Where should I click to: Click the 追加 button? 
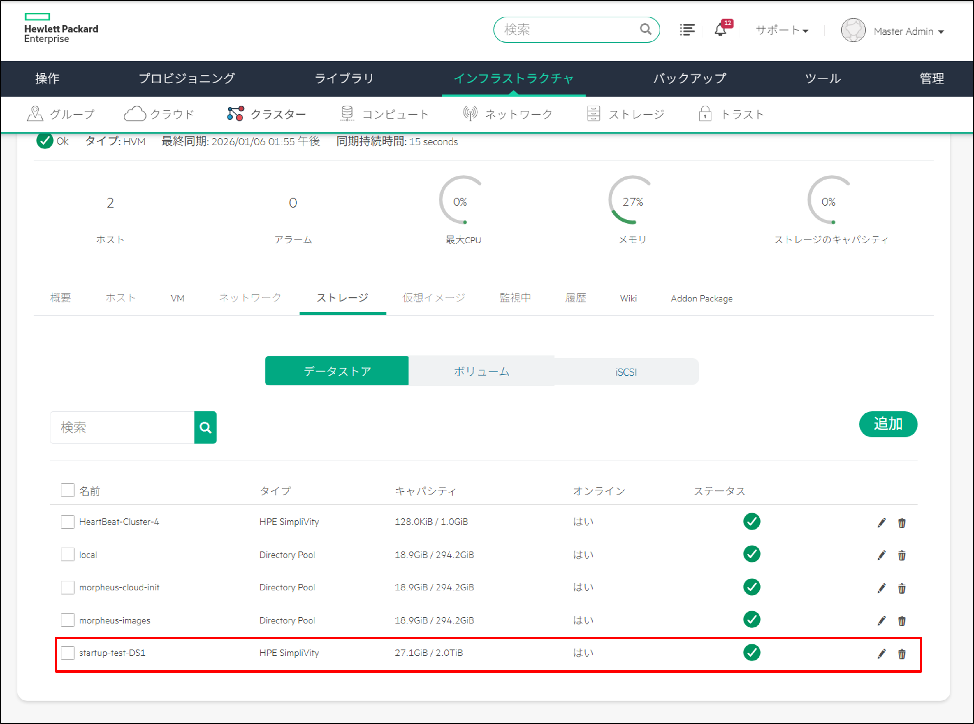point(888,424)
